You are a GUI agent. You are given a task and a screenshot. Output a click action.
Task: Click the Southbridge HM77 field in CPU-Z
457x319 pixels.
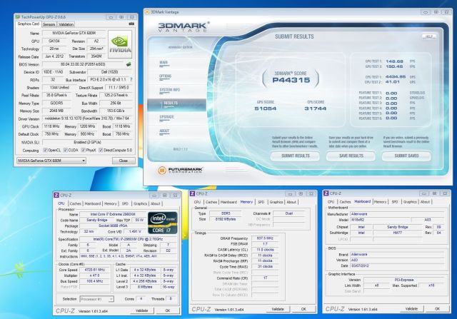point(398,233)
